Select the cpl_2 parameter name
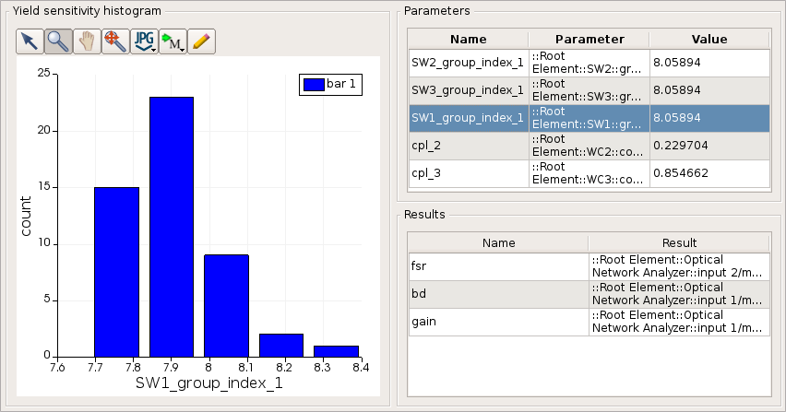 (x=426, y=146)
